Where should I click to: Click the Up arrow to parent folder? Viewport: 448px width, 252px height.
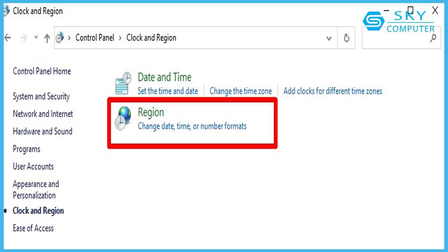[x=47, y=38]
